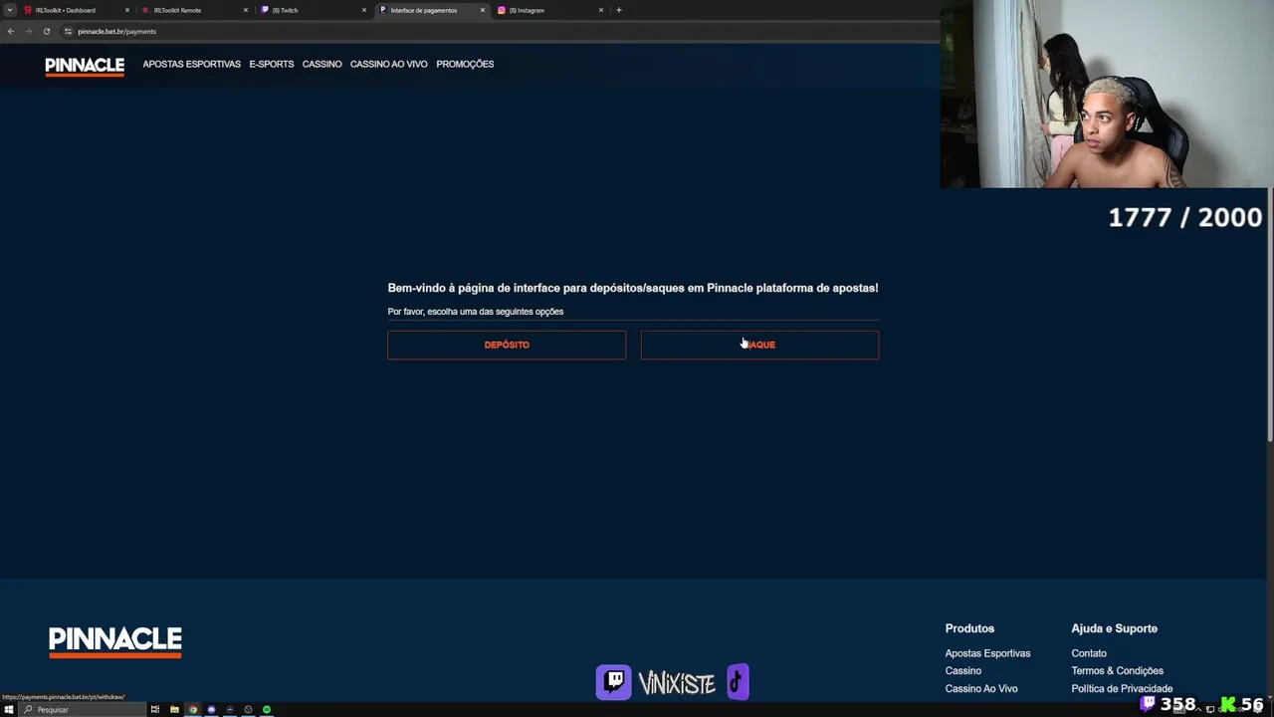Open Discord from the taskbar
Screen dimensions: 1274x717
point(211,710)
